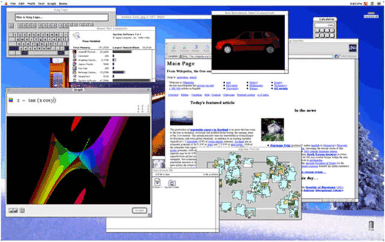Click the Reload button in Netscape toolbar
Image resolution: width=385 pixels, height=242 pixels.
[196, 48]
